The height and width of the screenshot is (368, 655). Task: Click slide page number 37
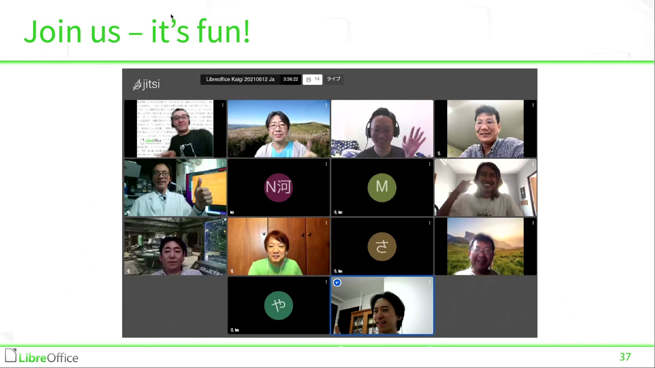(x=625, y=357)
